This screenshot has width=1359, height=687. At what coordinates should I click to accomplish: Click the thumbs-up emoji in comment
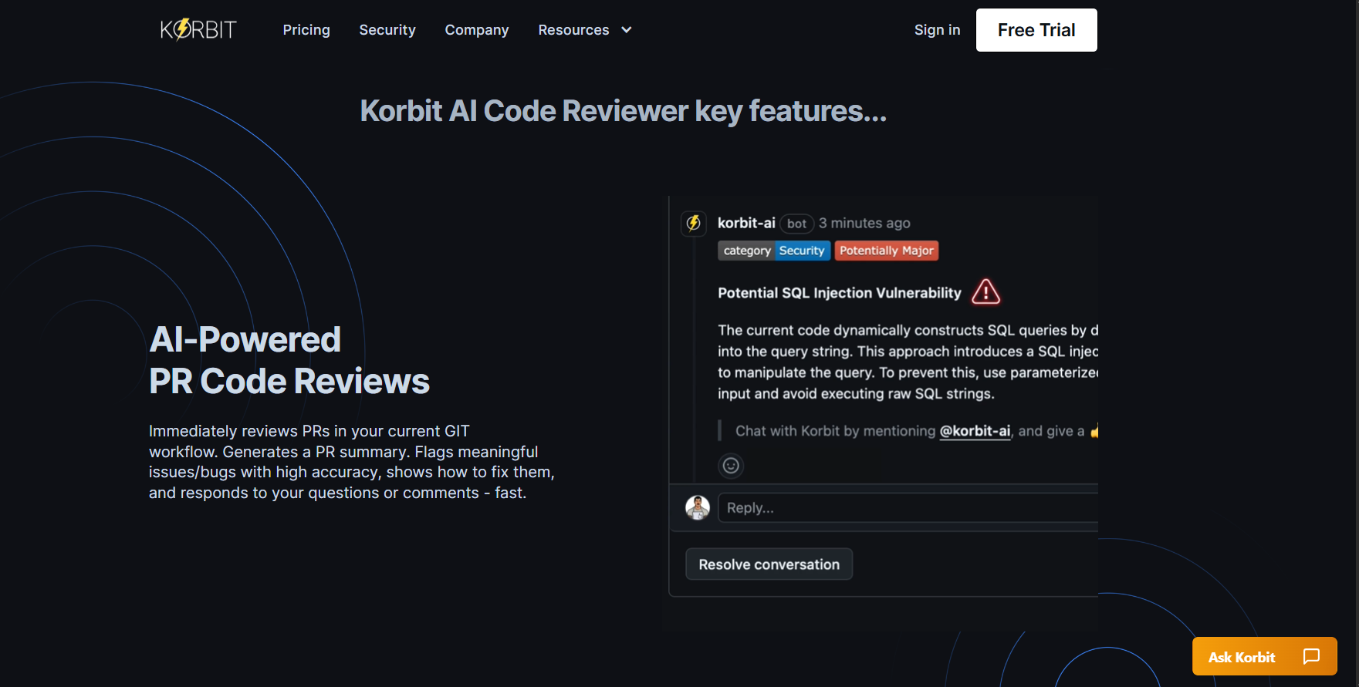click(x=1094, y=431)
